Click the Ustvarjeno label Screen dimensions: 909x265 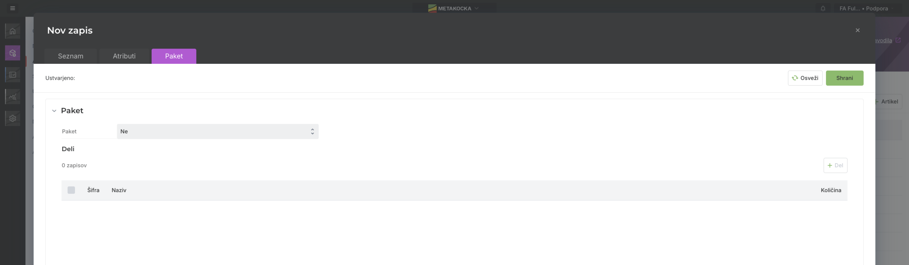[x=60, y=78]
